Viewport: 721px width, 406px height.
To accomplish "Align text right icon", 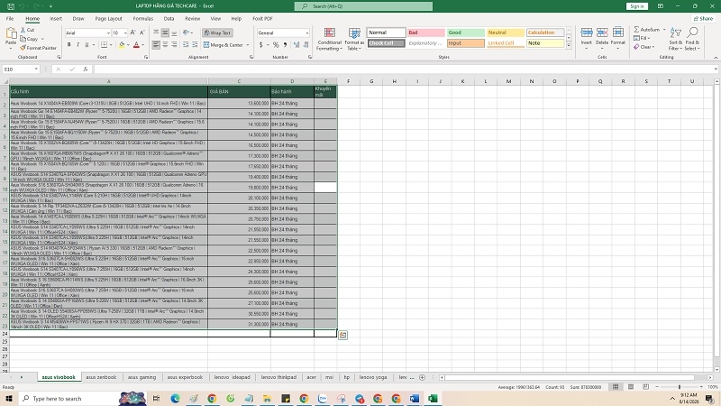I will point(174,44).
